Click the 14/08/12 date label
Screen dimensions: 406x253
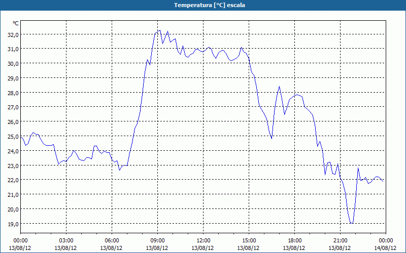(385, 248)
